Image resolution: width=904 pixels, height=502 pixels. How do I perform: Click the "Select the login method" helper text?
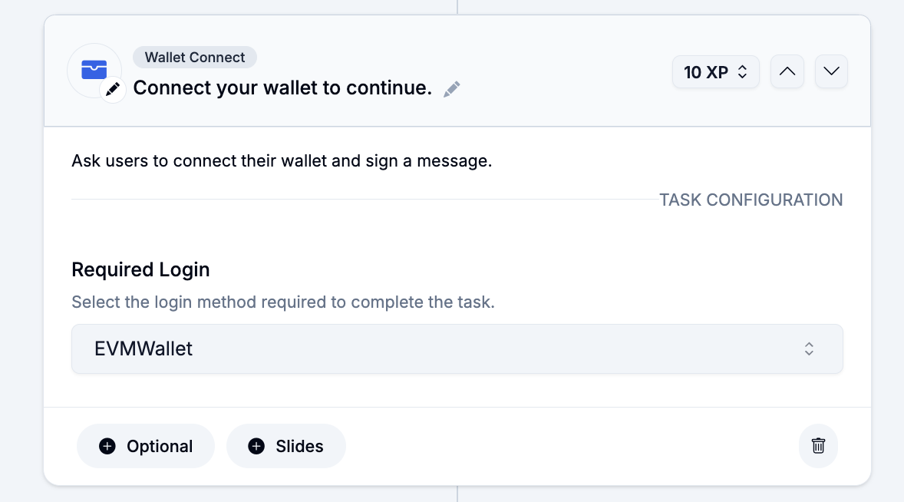(x=282, y=302)
